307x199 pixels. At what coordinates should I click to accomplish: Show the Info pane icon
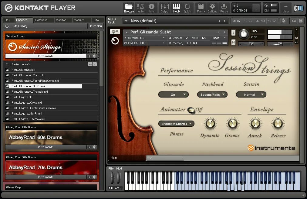152,8
